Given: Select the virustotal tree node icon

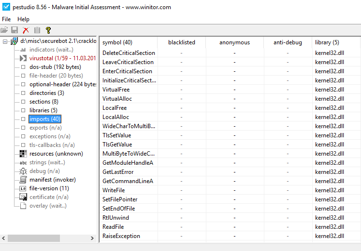Looking at the screenshot, I should 23,58.
